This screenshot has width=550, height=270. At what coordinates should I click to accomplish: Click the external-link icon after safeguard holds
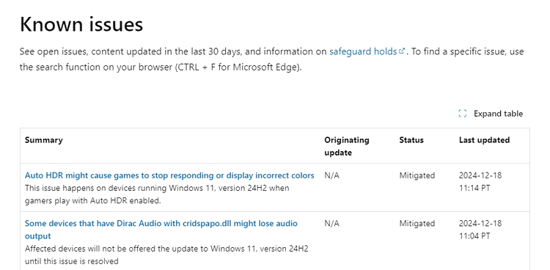pyautogui.click(x=402, y=51)
